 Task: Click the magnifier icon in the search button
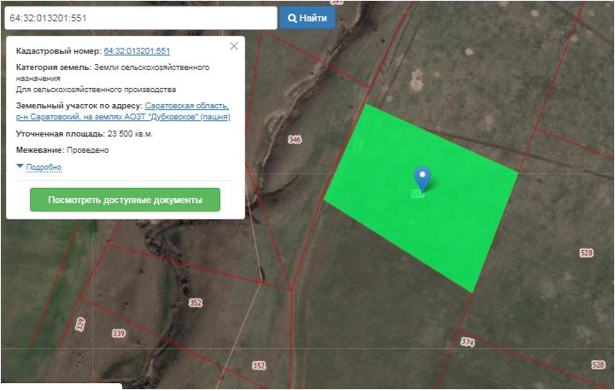pos(291,18)
